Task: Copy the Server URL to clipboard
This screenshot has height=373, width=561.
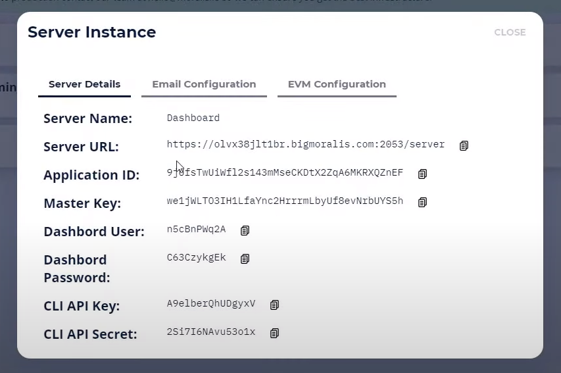Action: [x=464, y=145]
